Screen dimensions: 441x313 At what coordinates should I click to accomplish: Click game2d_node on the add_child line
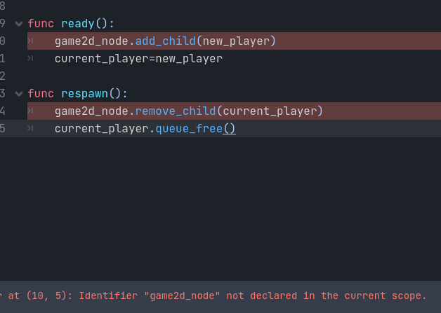click(x=92, y=41)
